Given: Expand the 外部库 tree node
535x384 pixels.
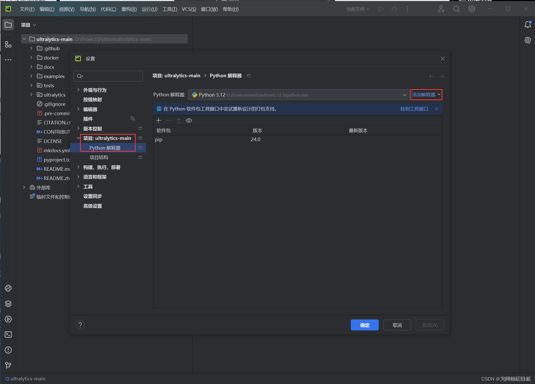Looking at the screenshot, I should 24,187.
